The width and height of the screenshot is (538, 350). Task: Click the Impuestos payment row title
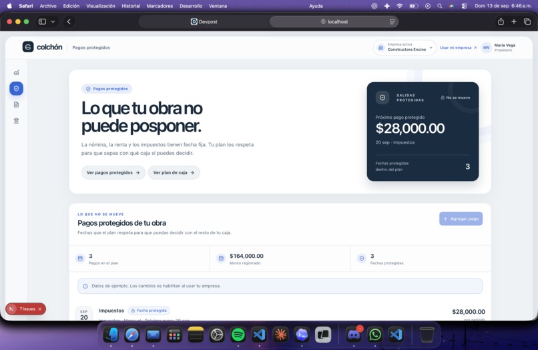[111, 311]
